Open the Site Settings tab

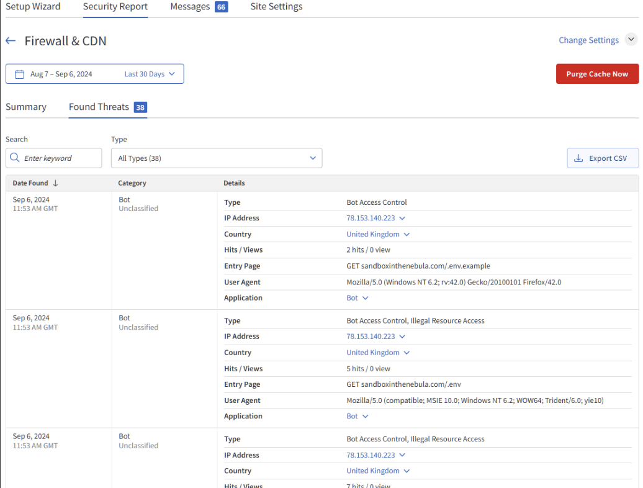[x=276, y=7]
